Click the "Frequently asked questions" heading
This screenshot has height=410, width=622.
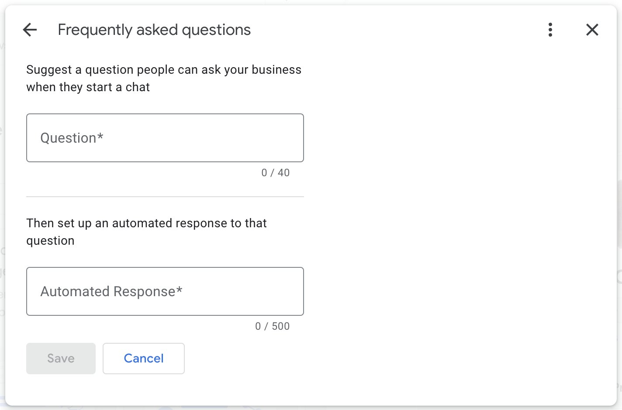point(154,30)
